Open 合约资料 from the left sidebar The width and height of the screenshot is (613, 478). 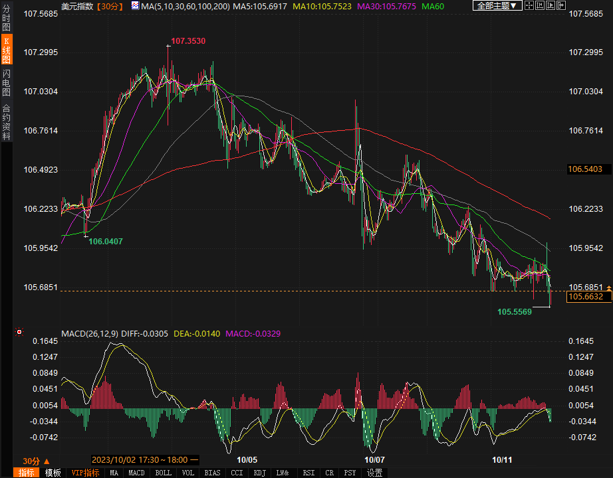[7, 121]
